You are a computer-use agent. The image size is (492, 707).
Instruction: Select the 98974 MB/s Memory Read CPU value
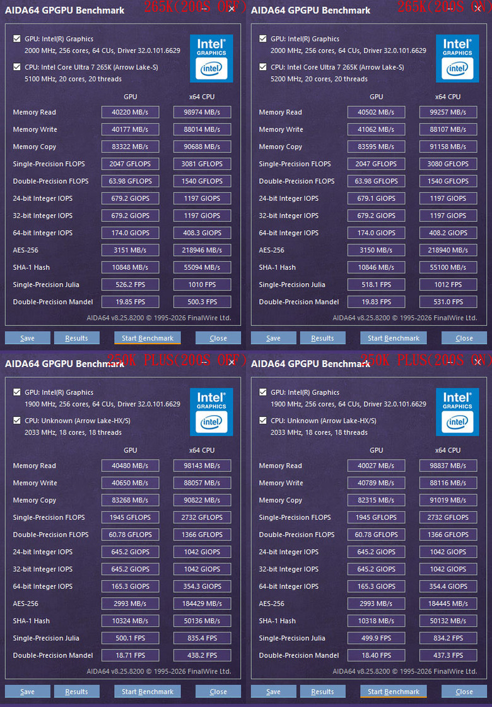click(x=202, y=112)
